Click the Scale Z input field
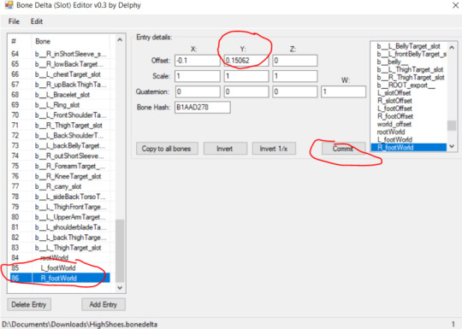Screen dimensions: 462x329 (x=295, y=76)
